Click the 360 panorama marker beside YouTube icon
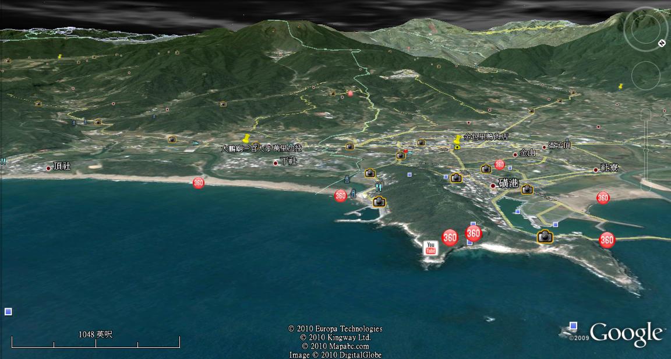671x359 pixels. pyautogui.click(x=450, y=237)
